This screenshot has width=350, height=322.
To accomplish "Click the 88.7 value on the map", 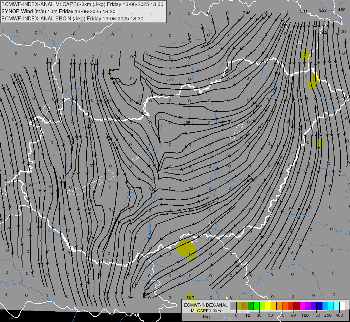I will [191, 298].
